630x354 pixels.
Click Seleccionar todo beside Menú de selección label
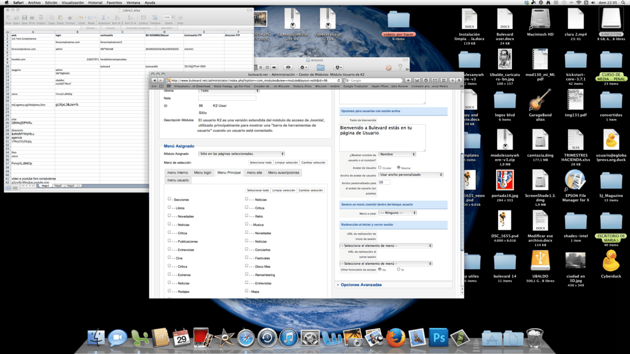tap(261, 162)
